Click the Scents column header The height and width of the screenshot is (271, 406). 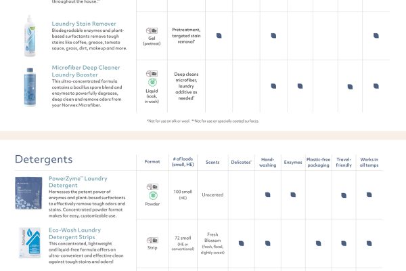pyautogui.click(x=212, y=162)
